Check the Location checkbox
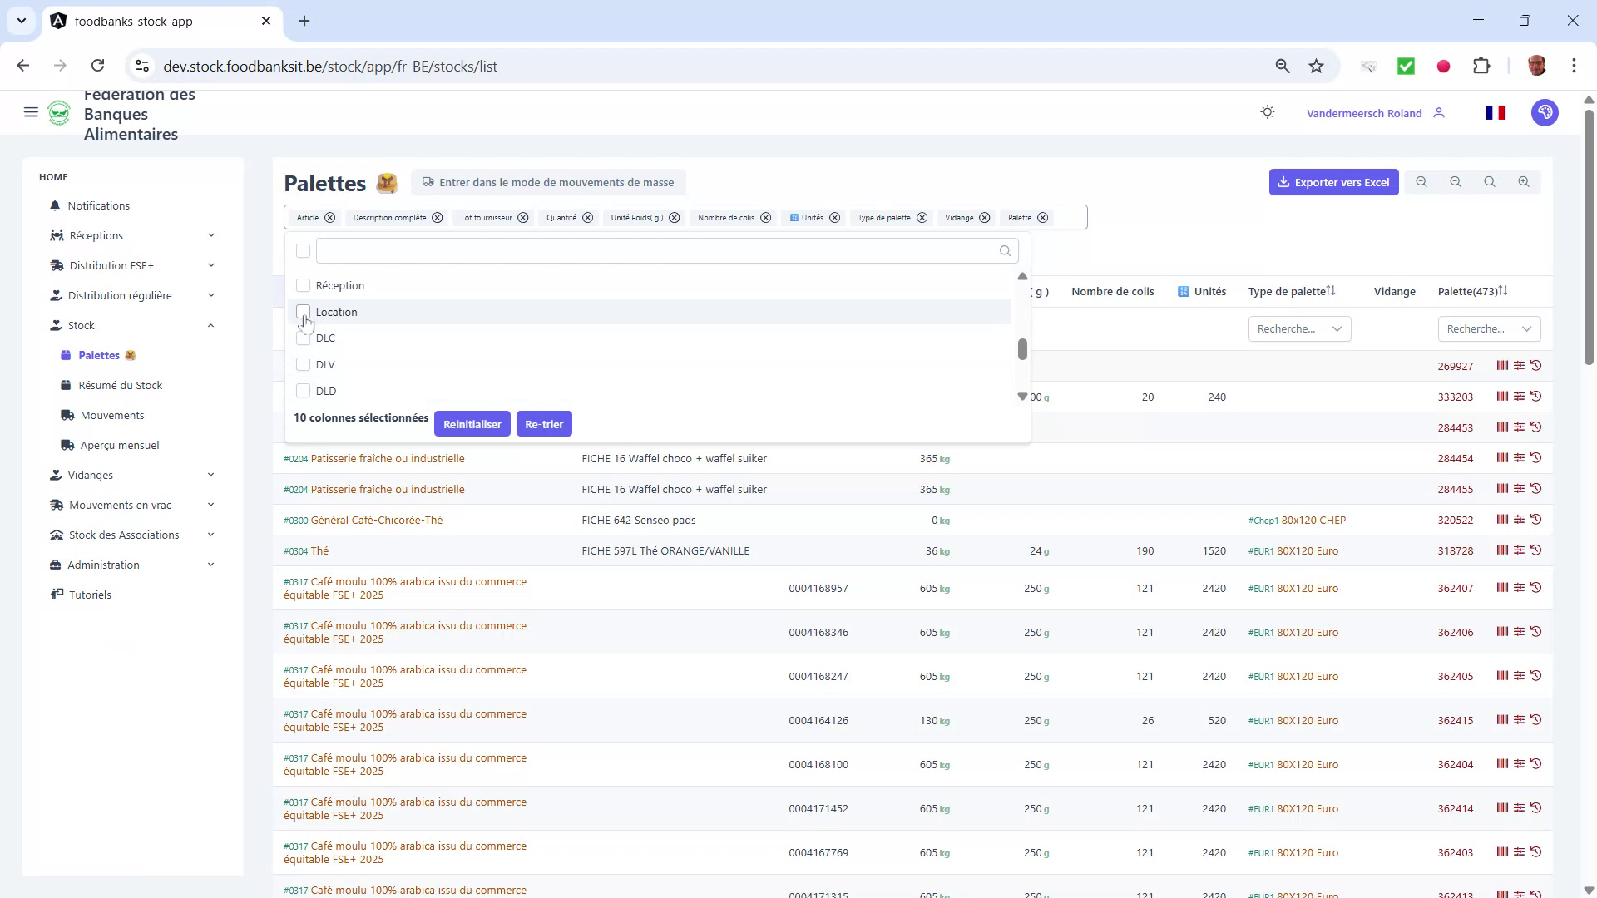1597x898 pixels. pyautogui.click(x=303, y=312)
